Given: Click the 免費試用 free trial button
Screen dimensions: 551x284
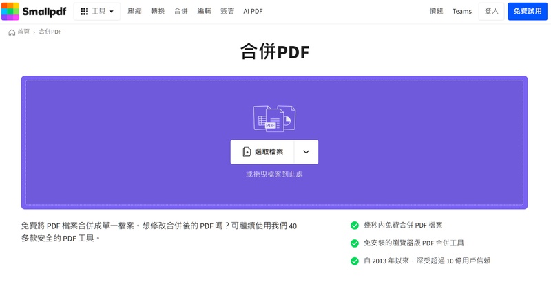Looking at the screenshot, I should point(528,11).
